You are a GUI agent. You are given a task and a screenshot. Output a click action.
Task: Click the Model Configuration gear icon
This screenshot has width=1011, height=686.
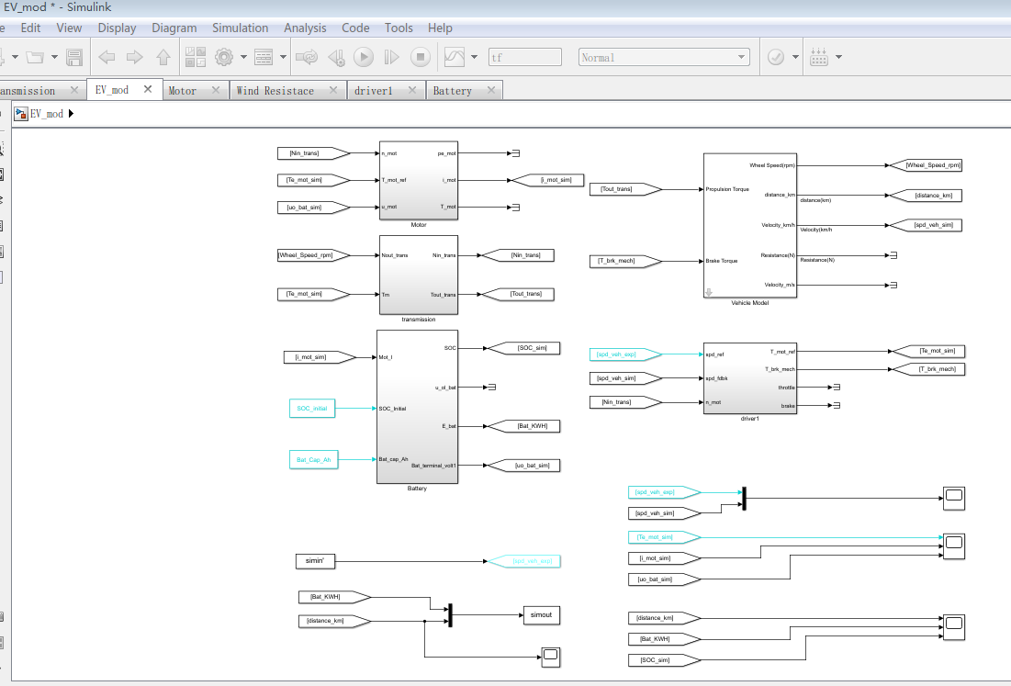pyautogui.click(x=223, y=57)
